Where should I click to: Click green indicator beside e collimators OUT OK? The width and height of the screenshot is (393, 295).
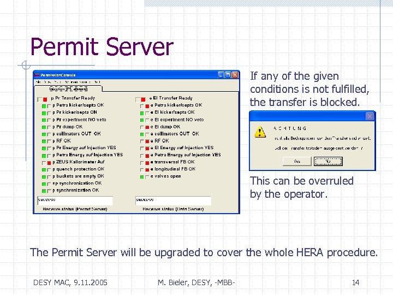tap(142, 134)
